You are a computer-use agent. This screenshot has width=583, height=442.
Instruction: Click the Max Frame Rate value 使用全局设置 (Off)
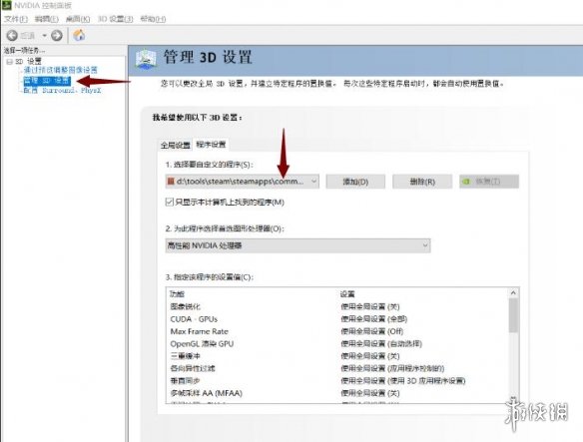371,331
